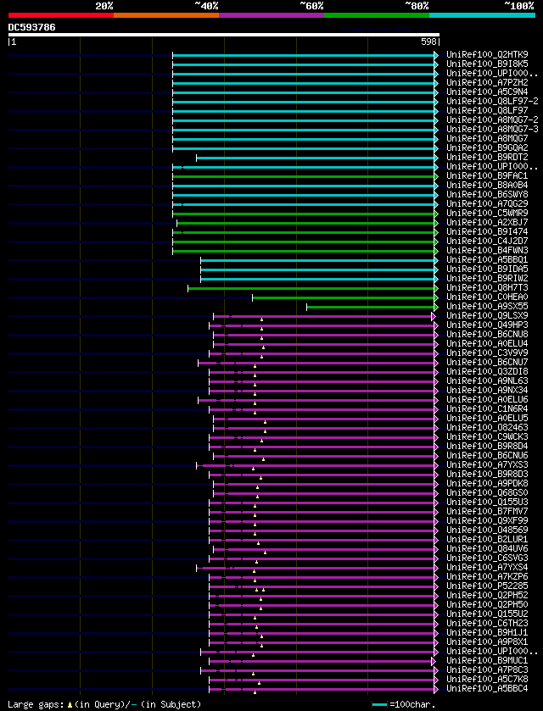Image resolution: width=543 pixels, height=711 pixels.
Task: Open hit UniRef100_A0ELU4
Action: 487,344
